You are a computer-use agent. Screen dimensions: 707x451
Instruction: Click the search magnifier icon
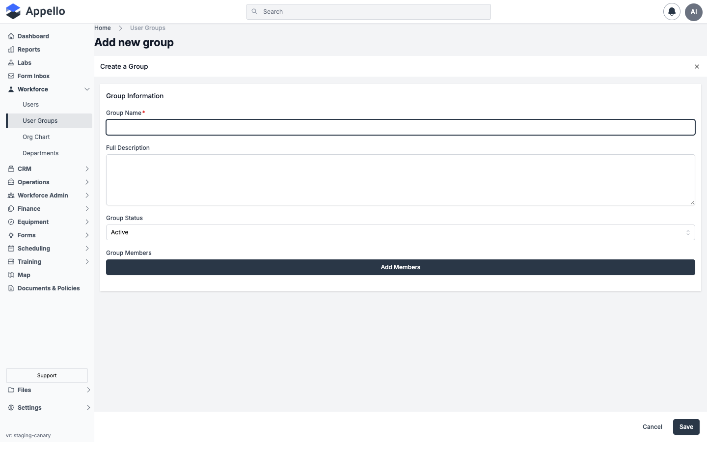254,12
